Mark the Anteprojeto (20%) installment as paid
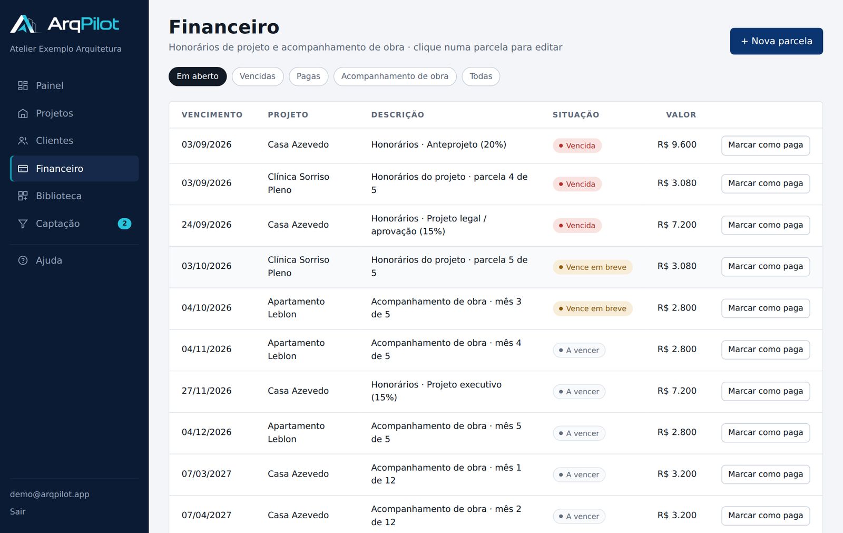 [x=766, y=146]
